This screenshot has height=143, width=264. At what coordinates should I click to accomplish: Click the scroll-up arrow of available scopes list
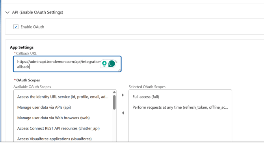pos(114,92)
